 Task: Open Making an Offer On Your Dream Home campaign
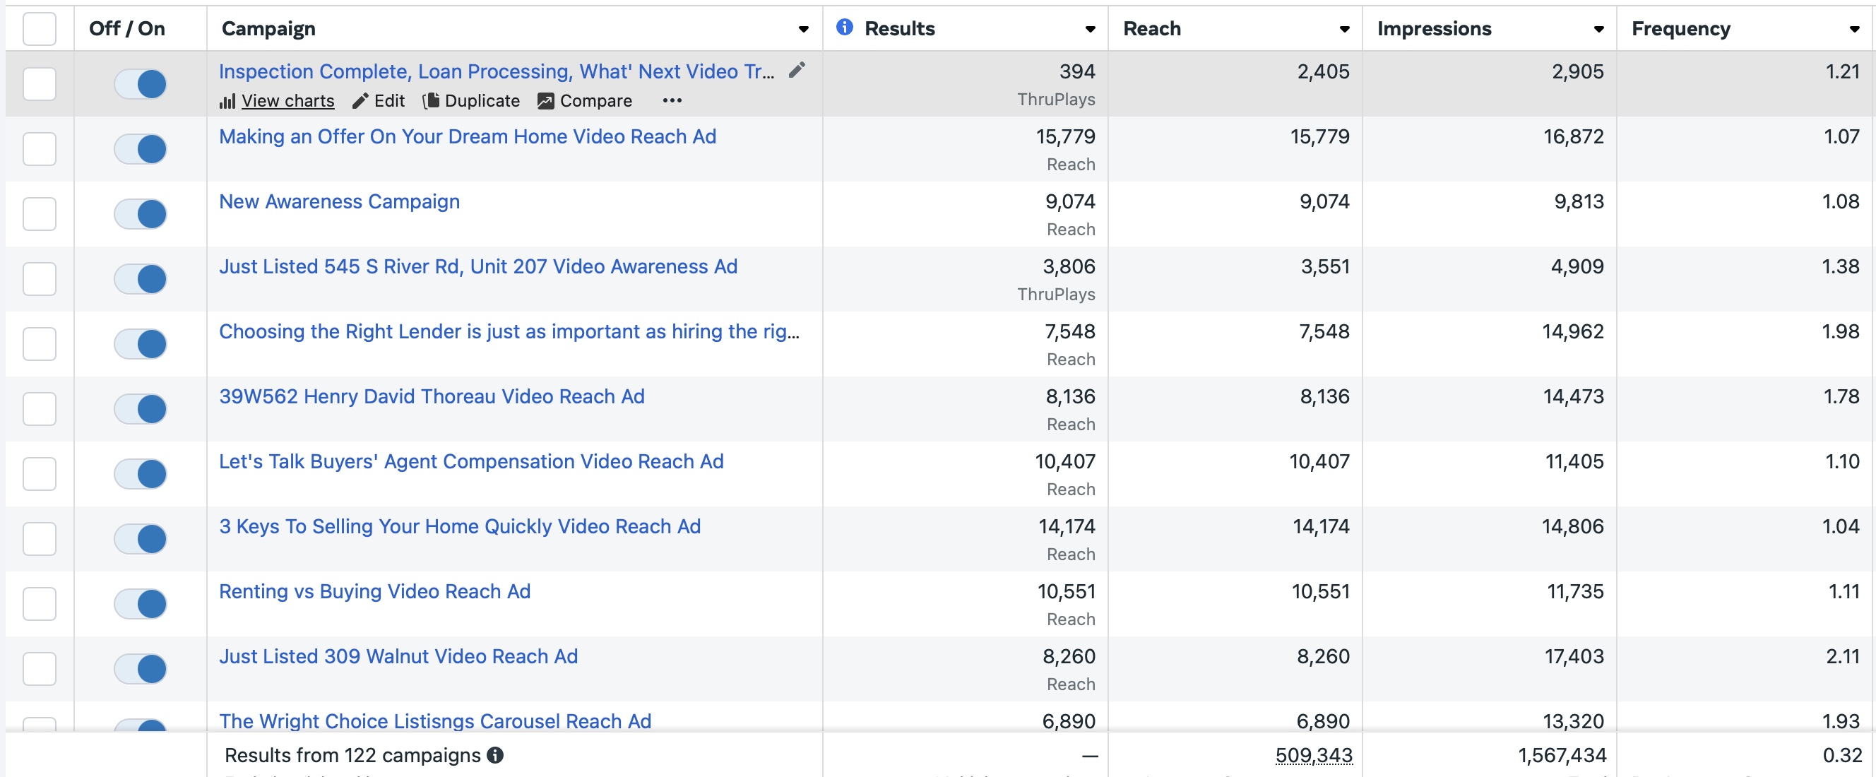pos(468,137)
